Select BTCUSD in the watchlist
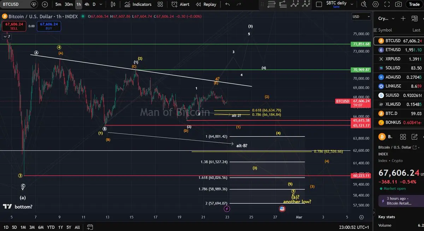The height and width of the screenshot is (231, 424). (400, 41)
